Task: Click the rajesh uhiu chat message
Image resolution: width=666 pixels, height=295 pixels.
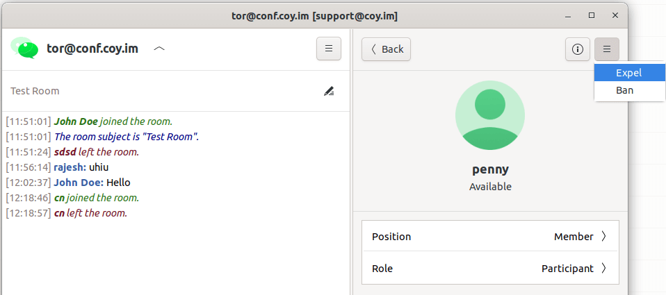Action: [x=81, y=167]
